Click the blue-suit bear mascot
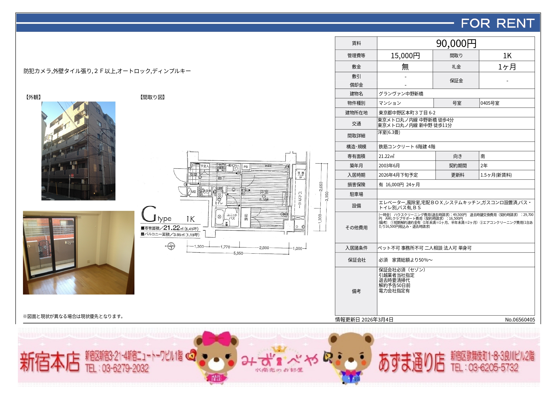This screenshot has height=395, width=558. (x=350, y=357)
